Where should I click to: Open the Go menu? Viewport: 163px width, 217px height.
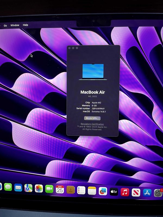(5, 25)
